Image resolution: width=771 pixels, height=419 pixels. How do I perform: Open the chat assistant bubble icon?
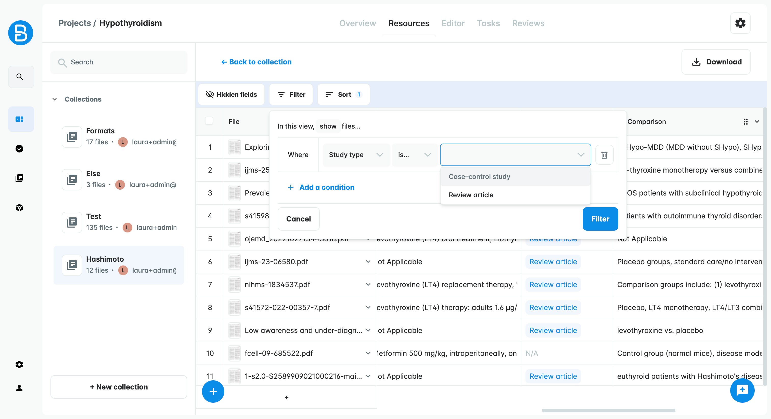coord(742,390)
